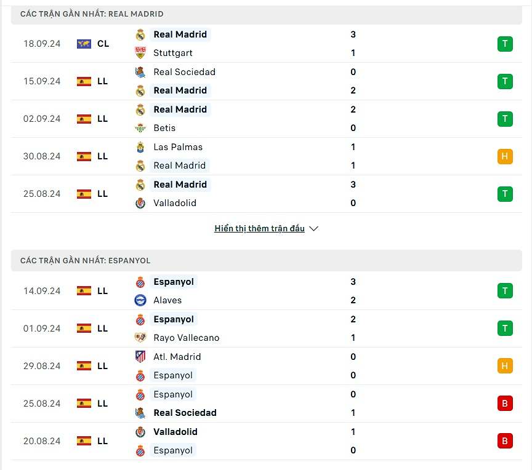The image size is (532, 470).
Task: Click the Real Madrid crest icon
Action: 140,34
